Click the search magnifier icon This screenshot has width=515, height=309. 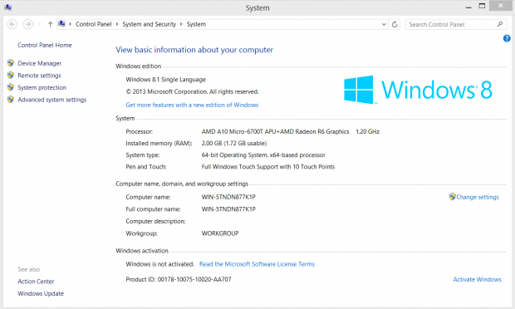coord(500,24)
